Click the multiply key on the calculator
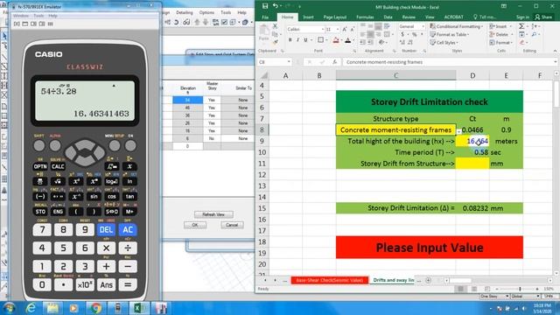This screenshot has width=560, height=315. point(106,248)
